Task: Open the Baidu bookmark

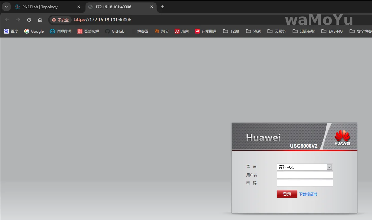Action: click(11, 31)
